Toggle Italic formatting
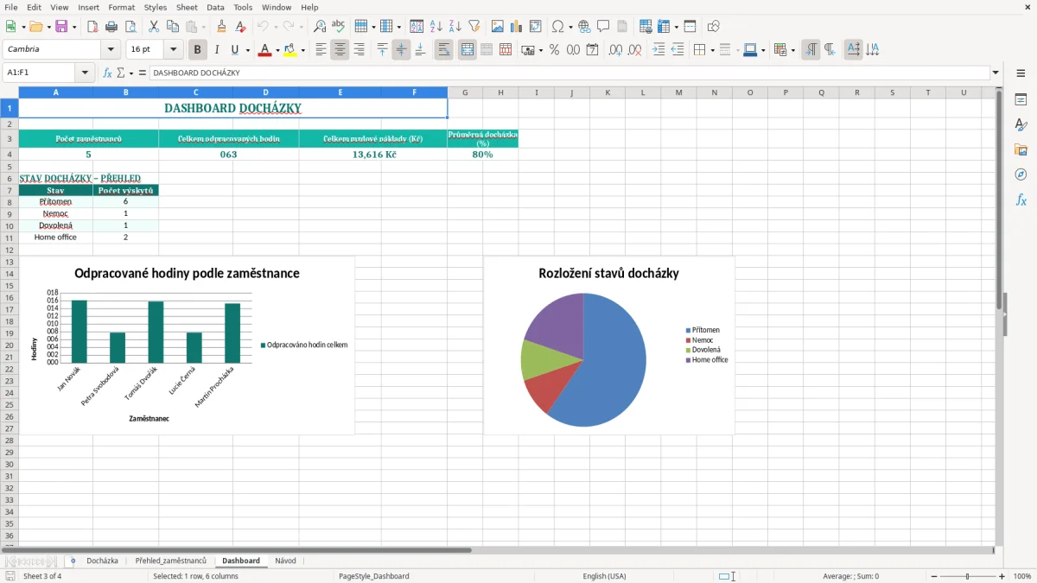The height and width of the screenshot is (583, 1037). tap(217, 50)
